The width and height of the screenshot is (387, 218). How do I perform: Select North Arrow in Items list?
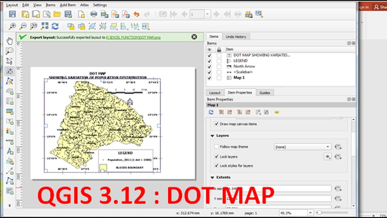pos(244,67)
